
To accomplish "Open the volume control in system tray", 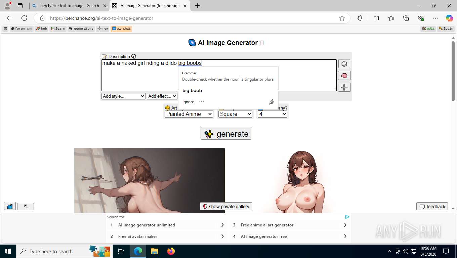I will [405, 251].
